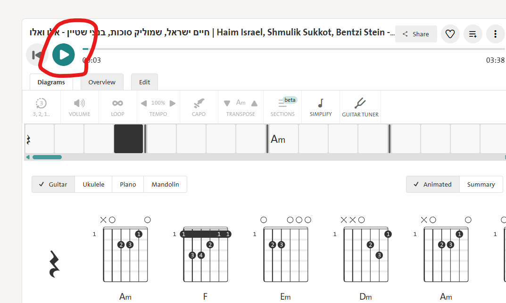Open the Guitar Tuner tool

[x=360, y=107]
